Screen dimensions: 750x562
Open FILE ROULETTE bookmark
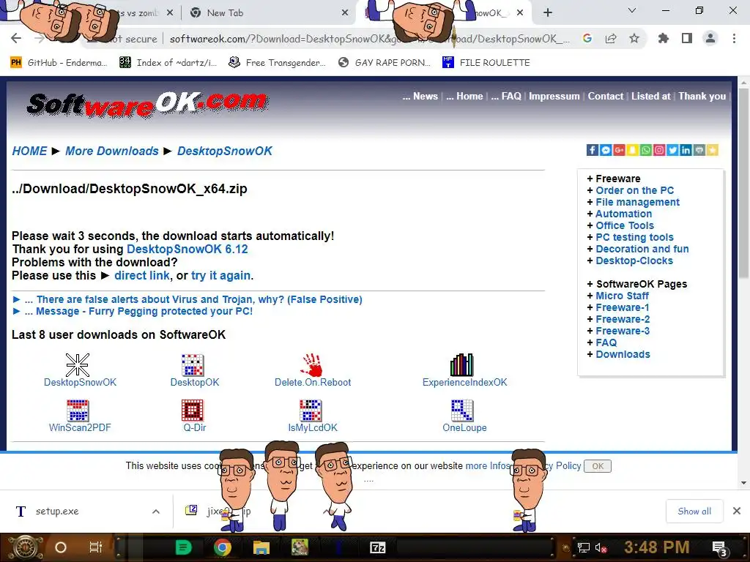pyautogui.click(x=486, y=63)
